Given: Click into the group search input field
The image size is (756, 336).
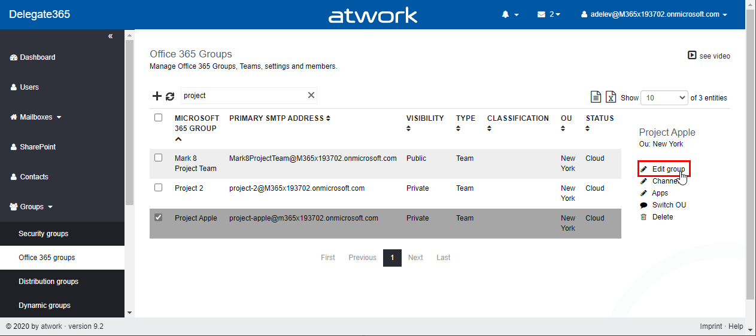Looking at the screenshot, I should click(x=242, y=96).
